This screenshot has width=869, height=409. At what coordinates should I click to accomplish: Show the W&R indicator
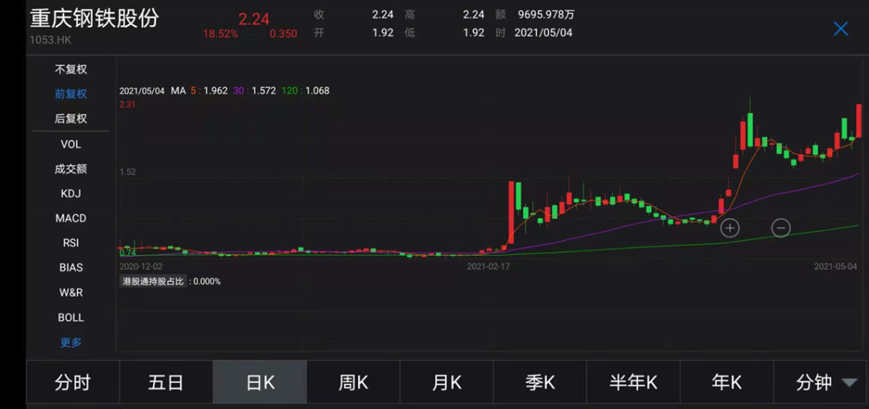pyautogui.click(x=71, y=292)
